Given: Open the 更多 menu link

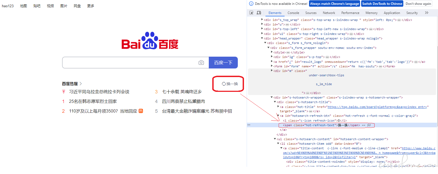Looking at the screenshot, I should (91, 6).
